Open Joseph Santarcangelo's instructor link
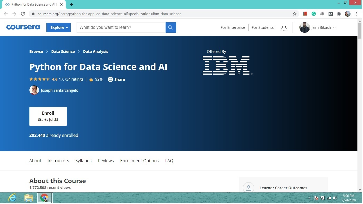This screenshot has height=204, width=363. 59,90
